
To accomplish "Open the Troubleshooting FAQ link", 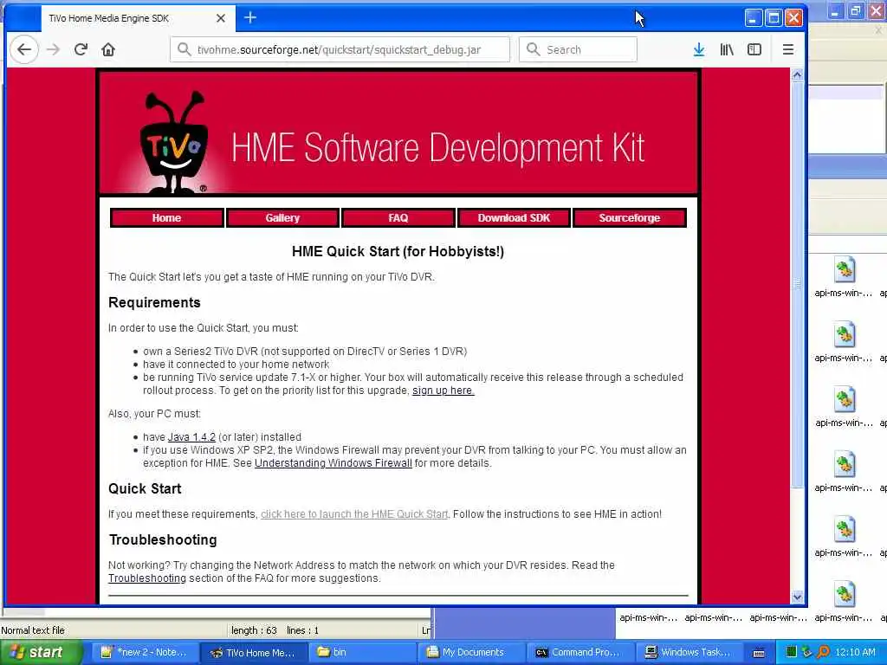I will coord(147,578).
